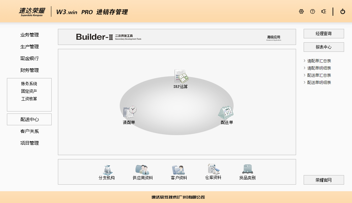This screenshot has height=203, width=352.
Task: Open the 请配单 icon
Action: tap(129, 112)
